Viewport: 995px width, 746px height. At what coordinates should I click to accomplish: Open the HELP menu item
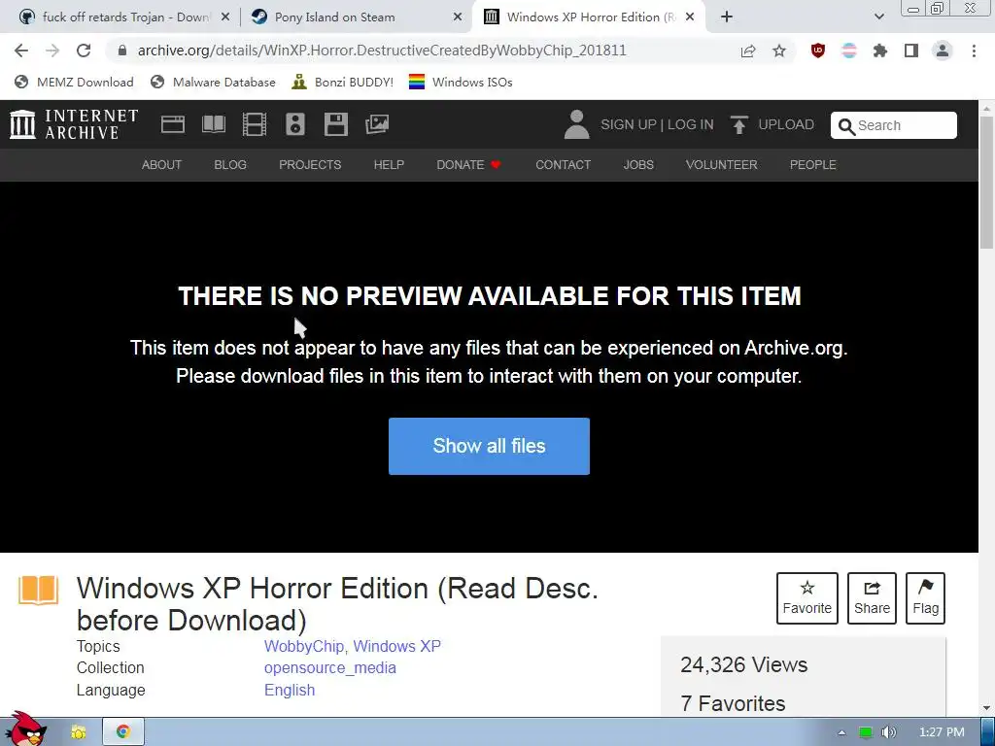[x=389, y=165]
